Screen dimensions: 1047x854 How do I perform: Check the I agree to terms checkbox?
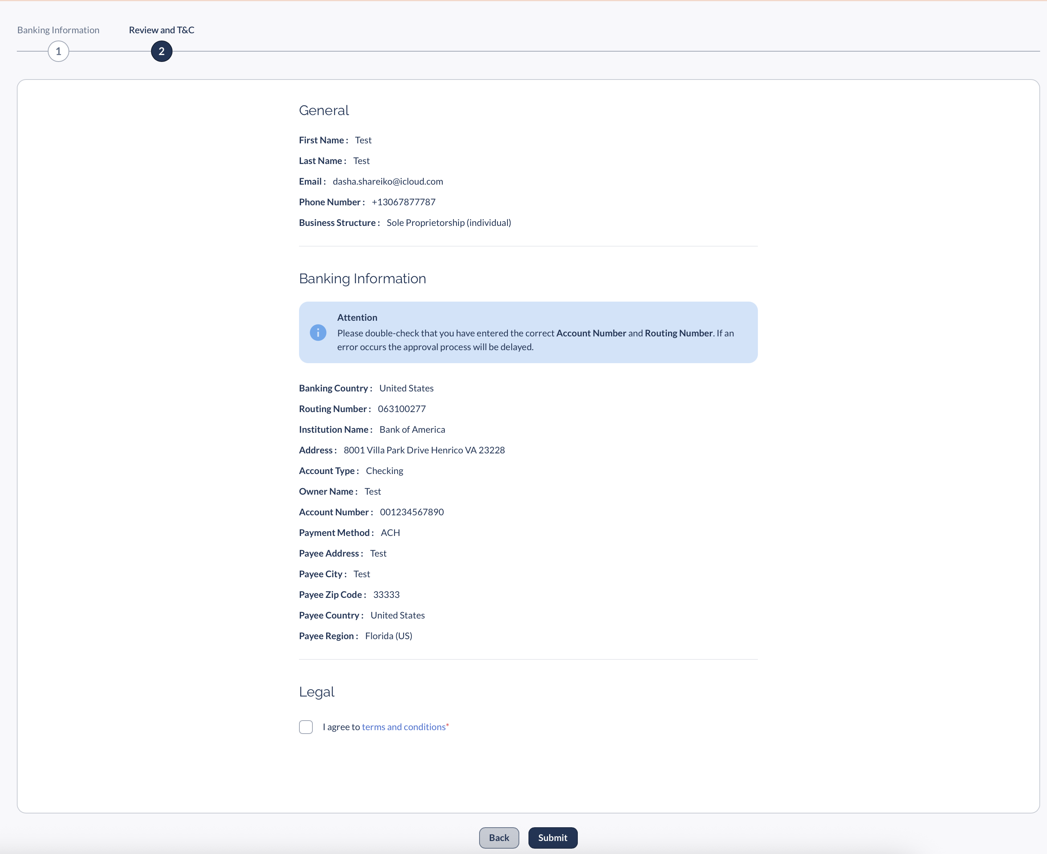[306, 727]
